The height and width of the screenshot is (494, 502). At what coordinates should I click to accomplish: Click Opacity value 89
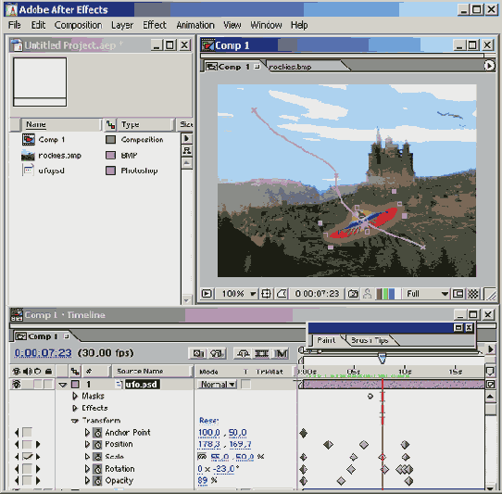[x=203, y=480]
